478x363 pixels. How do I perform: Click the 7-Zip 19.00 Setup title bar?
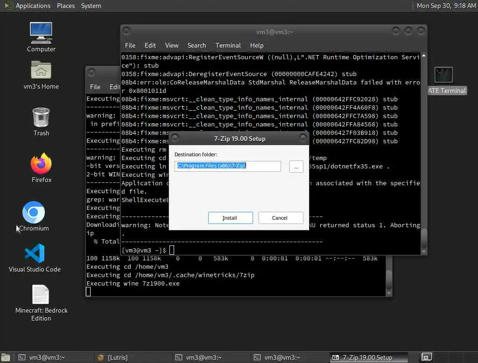[x=239, y=139]
